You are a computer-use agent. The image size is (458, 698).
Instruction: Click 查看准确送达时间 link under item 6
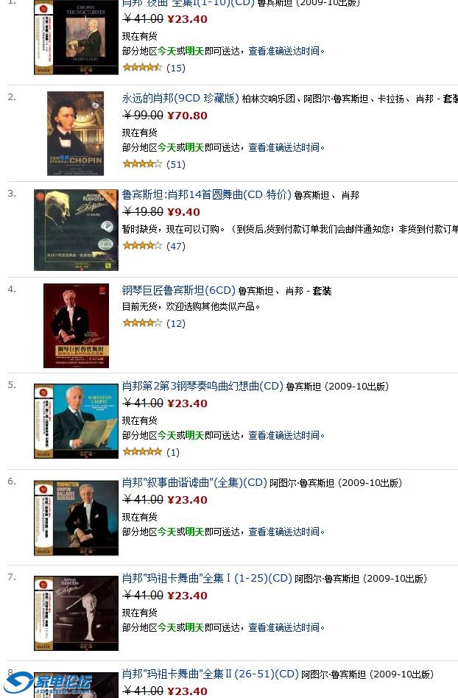284,532
